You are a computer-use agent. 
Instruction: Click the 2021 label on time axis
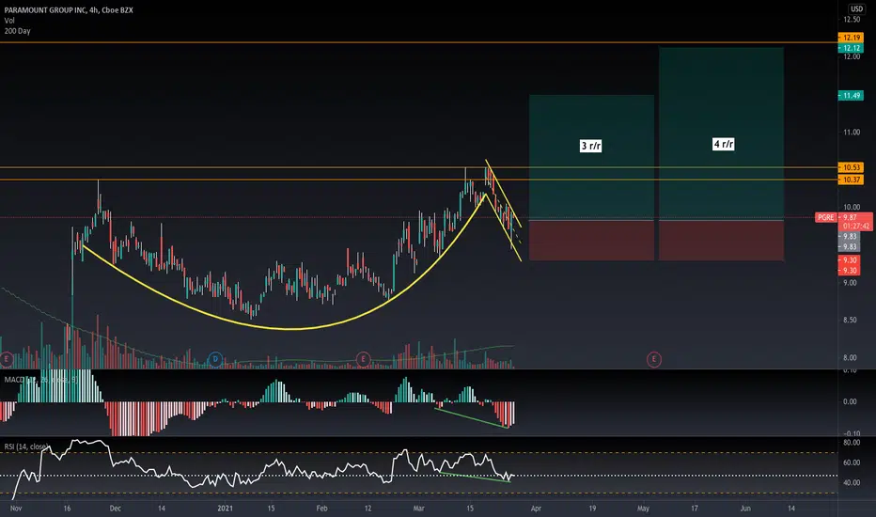point(225,509)
